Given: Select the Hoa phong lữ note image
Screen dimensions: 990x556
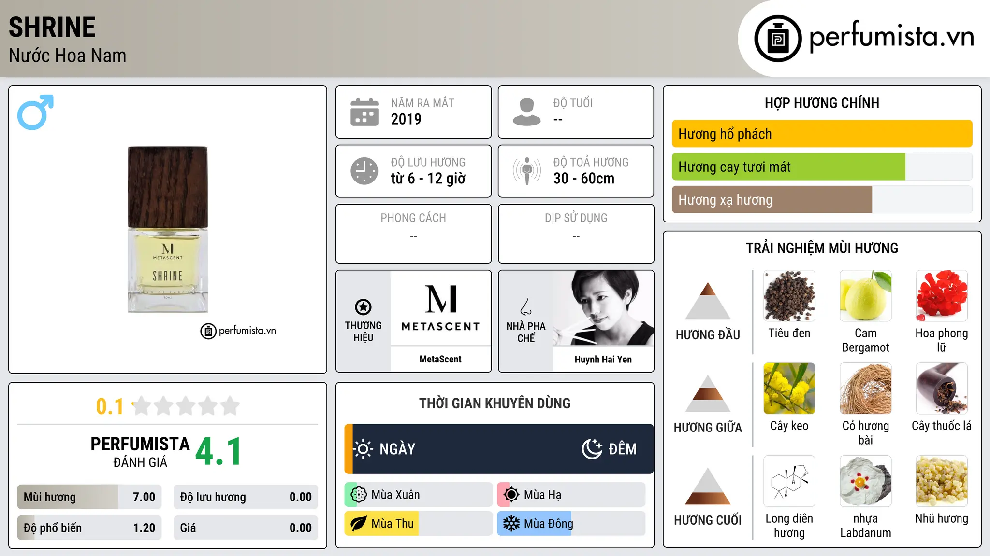Looking at the screenshot, I should tap(942, 296).
